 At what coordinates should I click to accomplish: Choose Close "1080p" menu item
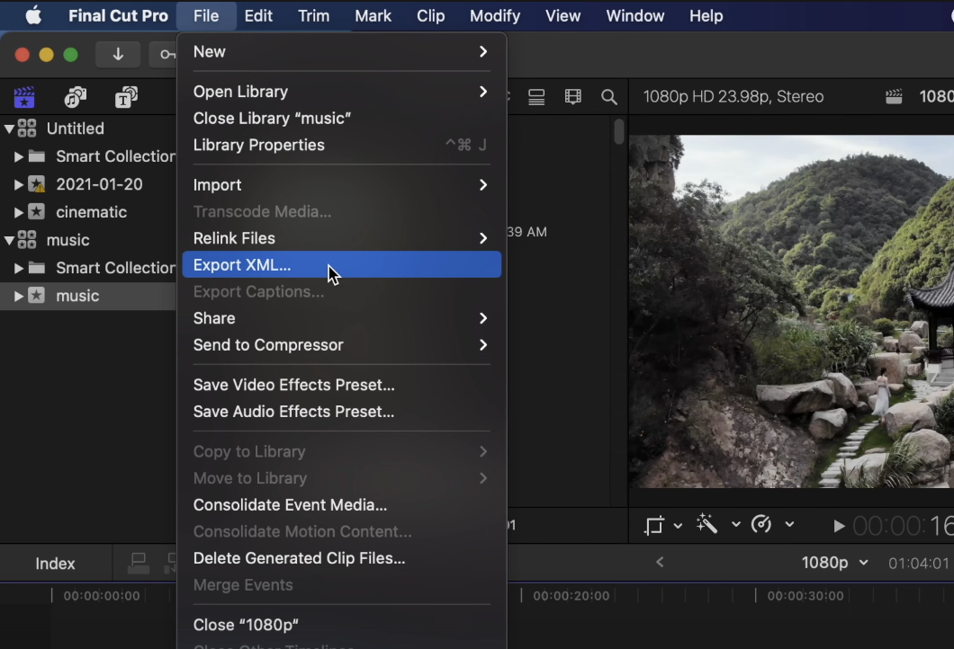tap(341, 625)
